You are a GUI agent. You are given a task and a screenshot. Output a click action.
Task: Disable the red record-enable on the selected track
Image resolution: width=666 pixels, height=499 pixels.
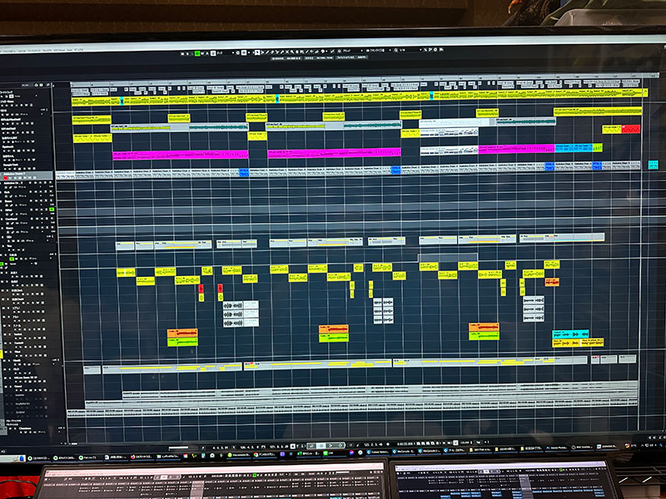(x=6, y=178)
